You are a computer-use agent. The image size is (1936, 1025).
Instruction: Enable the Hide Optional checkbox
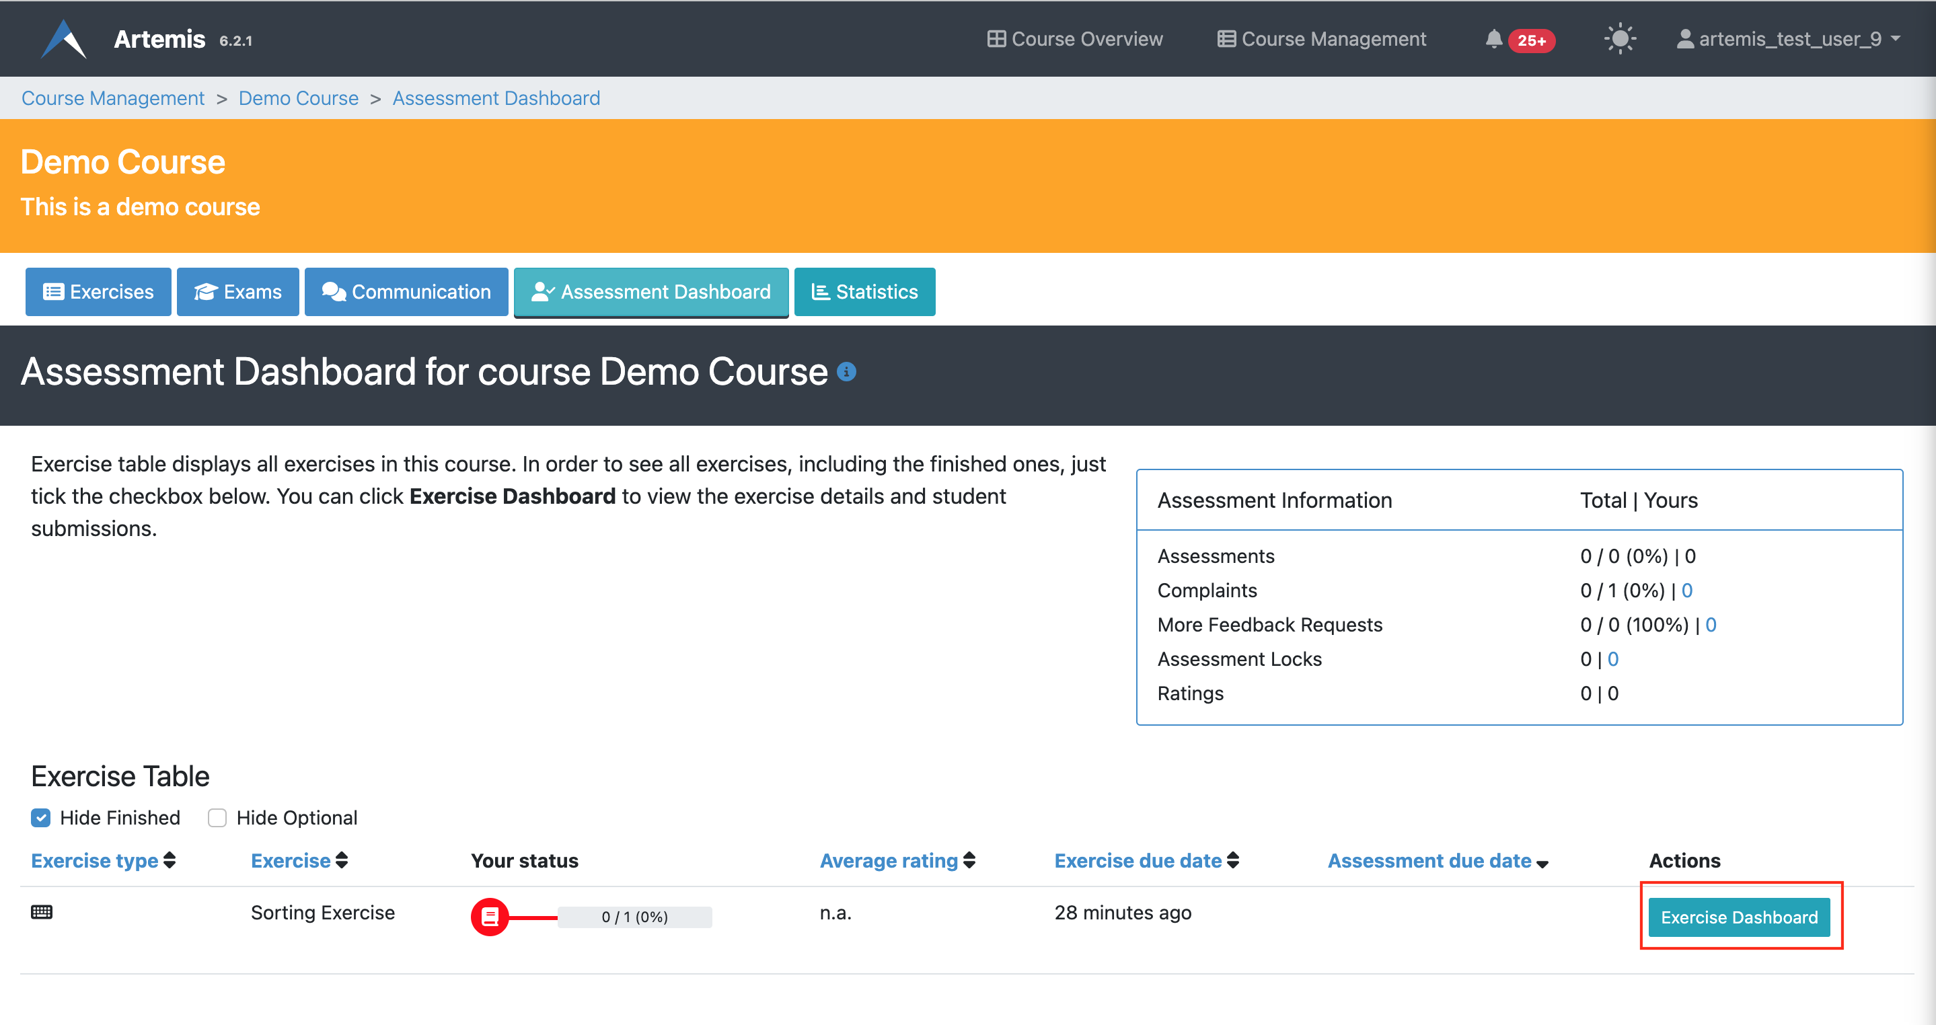tap(217, 818)
